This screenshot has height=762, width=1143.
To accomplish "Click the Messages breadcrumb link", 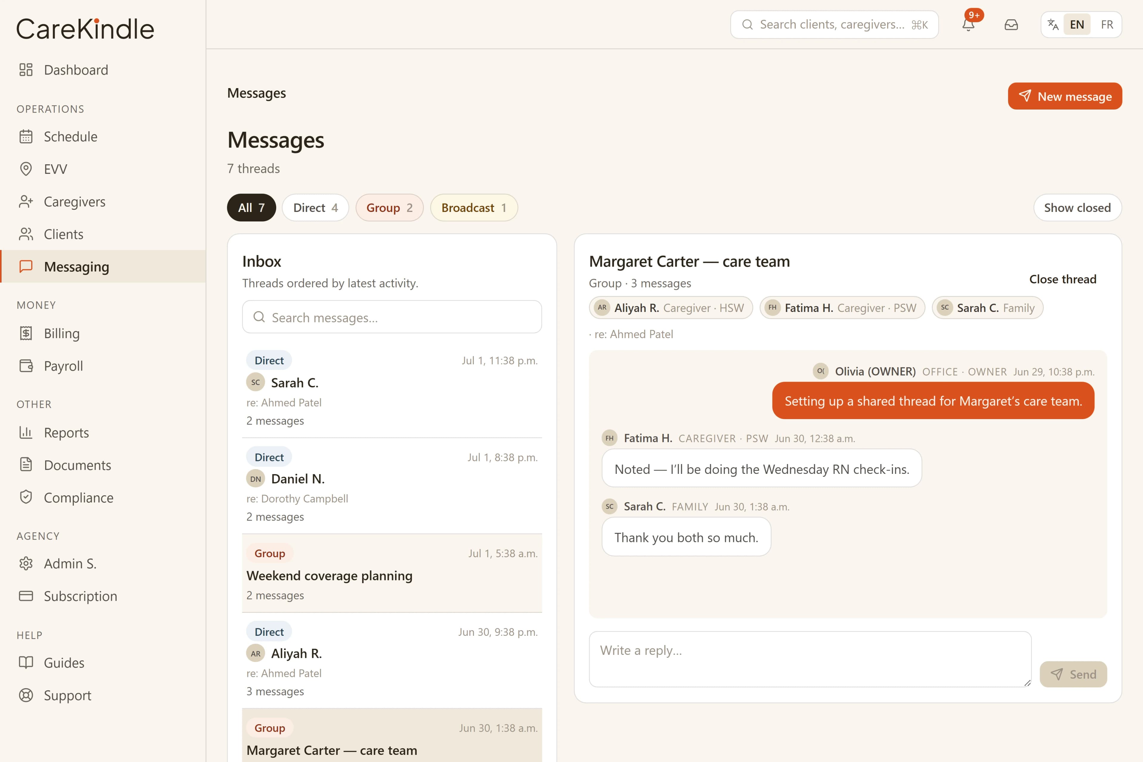I will click(257, 93).
